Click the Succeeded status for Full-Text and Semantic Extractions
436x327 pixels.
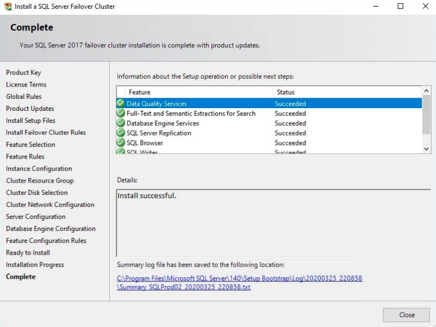[x=290, y=114]
